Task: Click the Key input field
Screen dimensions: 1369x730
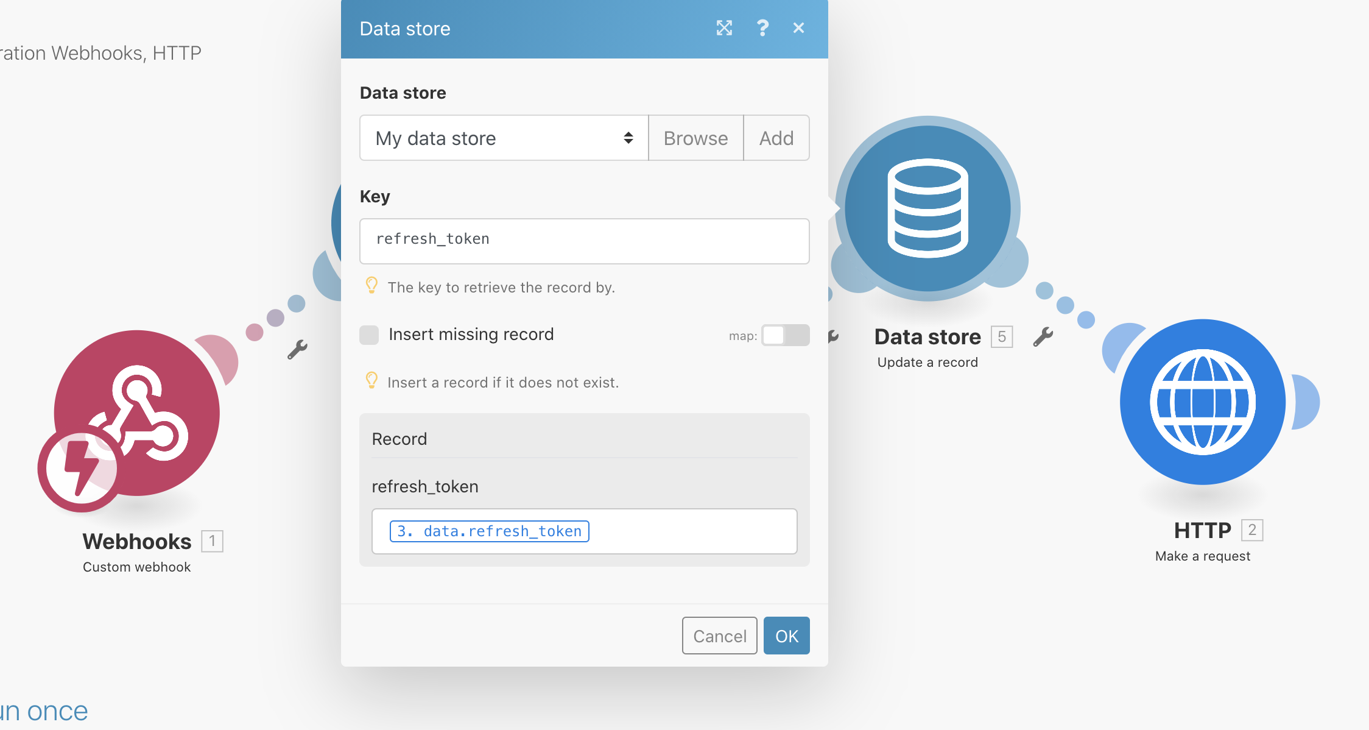Action: [x=584, y=241]
